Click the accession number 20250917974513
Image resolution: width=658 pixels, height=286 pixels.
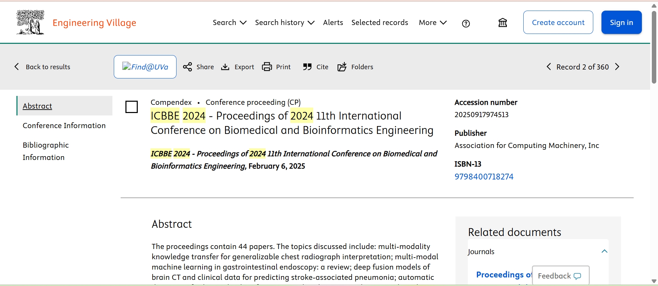(x=482, y=115)
